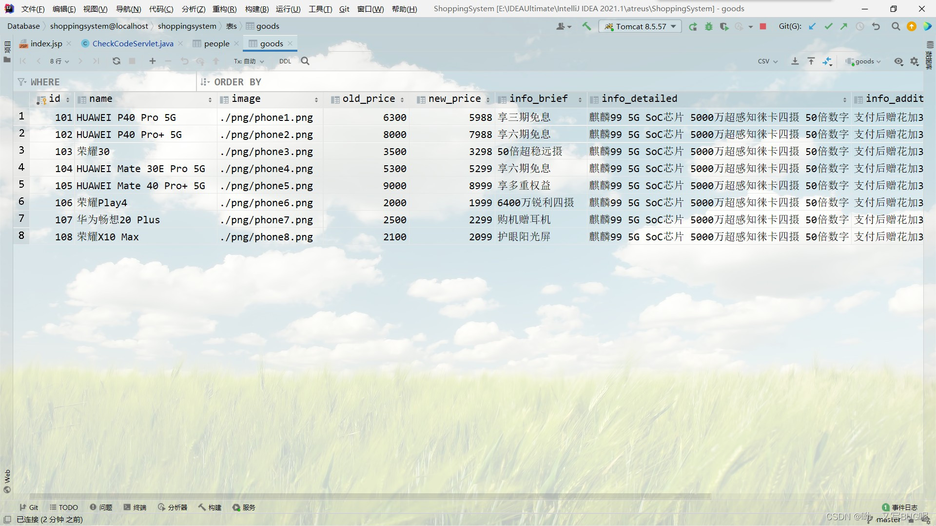The image size is (936, 526).
Task: Export data with the download icon
Action: click(x=795, y=61)
